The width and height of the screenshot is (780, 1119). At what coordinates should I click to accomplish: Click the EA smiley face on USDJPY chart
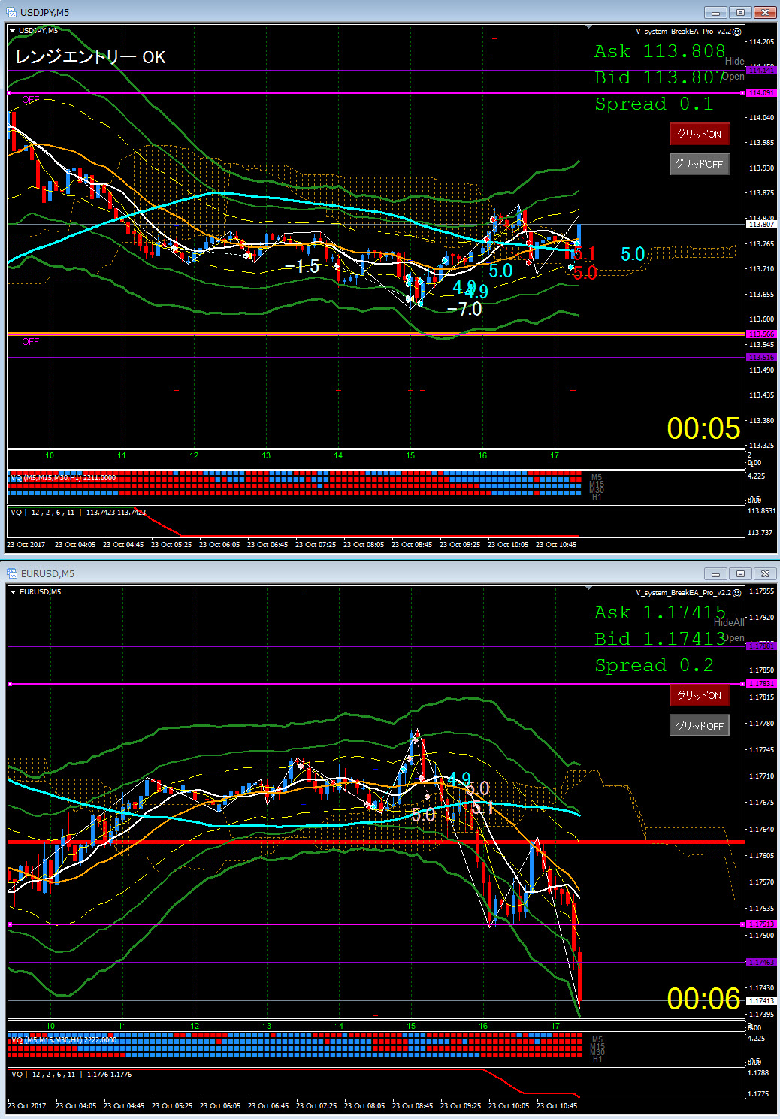737,32
